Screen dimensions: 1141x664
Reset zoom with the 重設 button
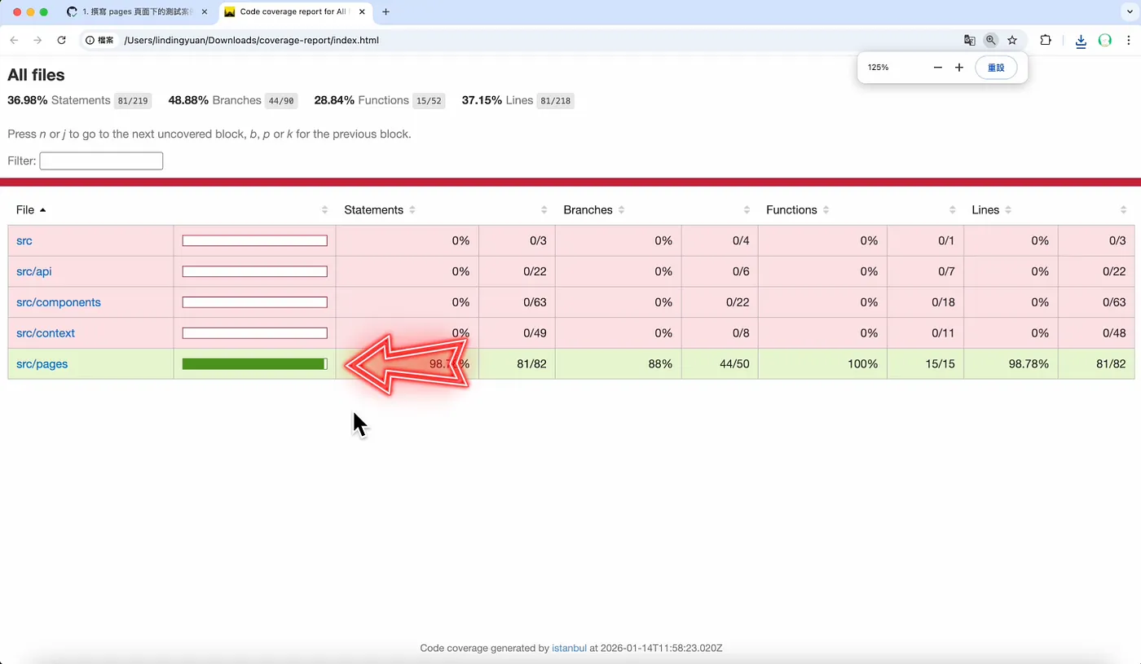coord(996,68)
